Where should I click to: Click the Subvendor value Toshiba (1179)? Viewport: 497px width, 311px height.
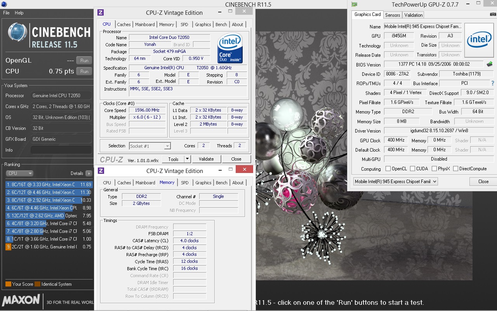466,74
